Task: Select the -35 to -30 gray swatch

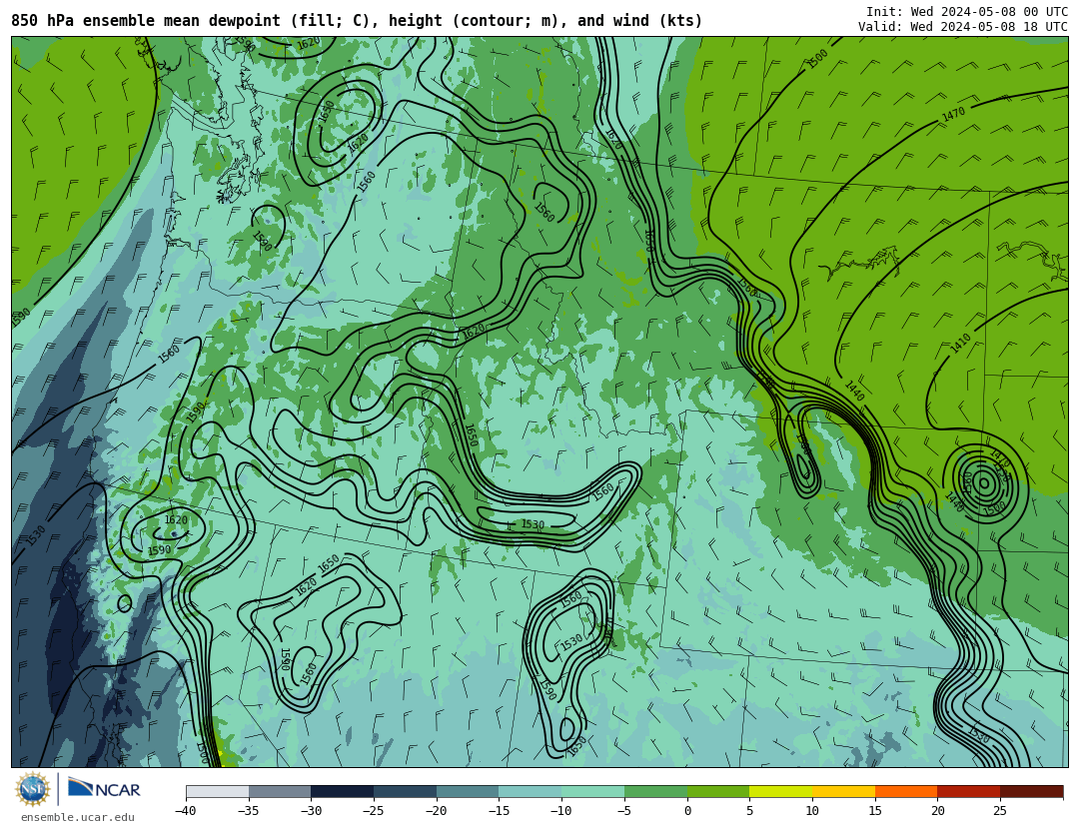Action: [x=280, y=791]
